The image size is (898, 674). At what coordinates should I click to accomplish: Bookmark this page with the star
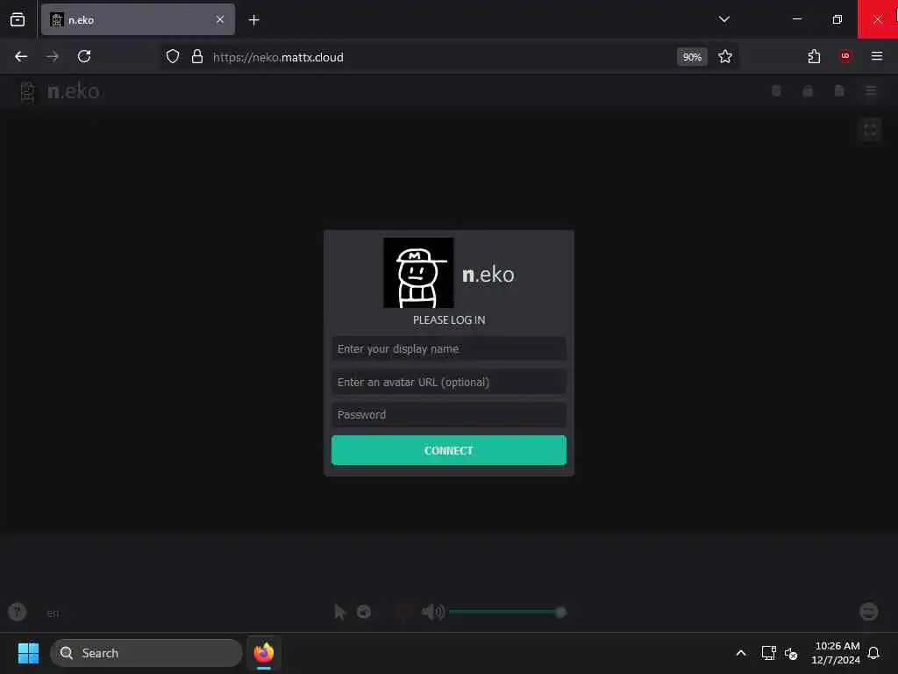[x=725, y=57]
